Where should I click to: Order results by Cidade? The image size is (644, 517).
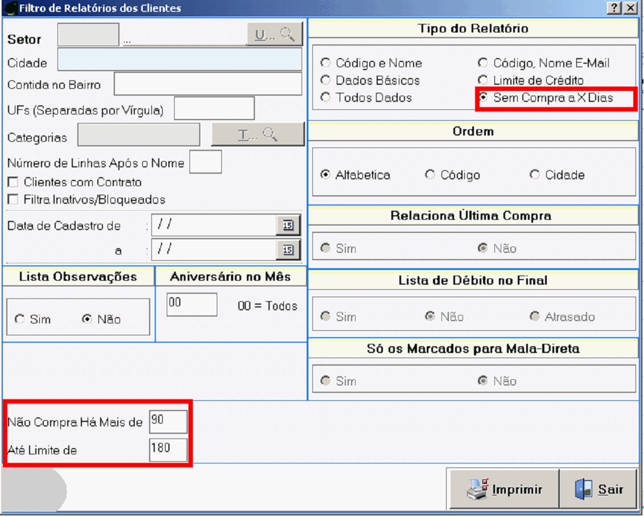534,175
